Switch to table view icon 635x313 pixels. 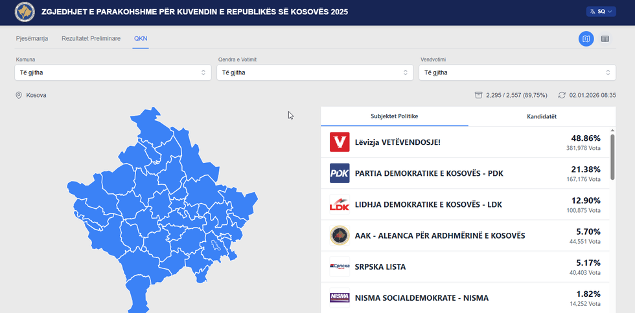pyautogui.click(x=605, y=39)
